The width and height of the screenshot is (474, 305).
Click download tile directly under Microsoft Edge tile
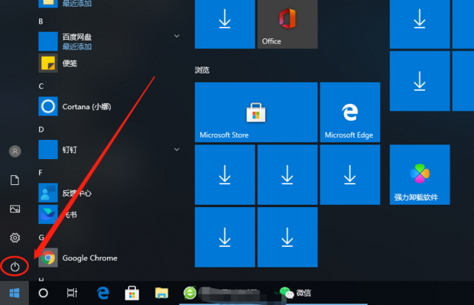click(x=349, y=175)
